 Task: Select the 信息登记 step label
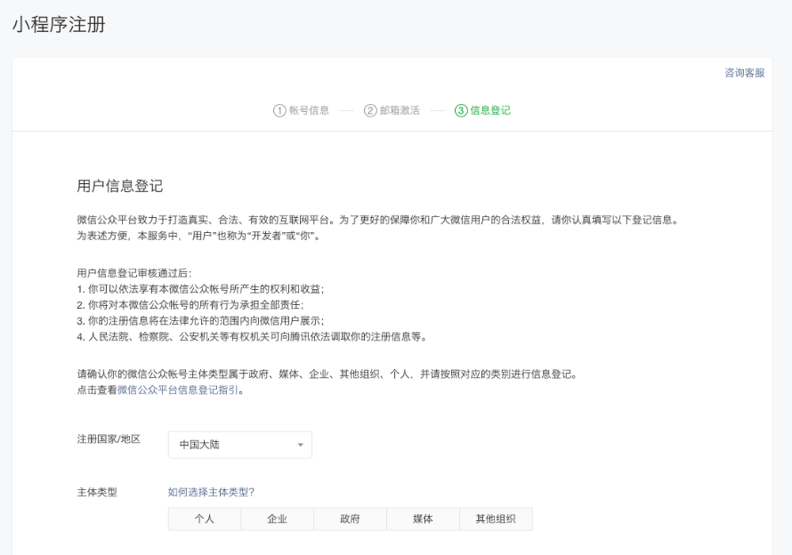click(490, 110)
